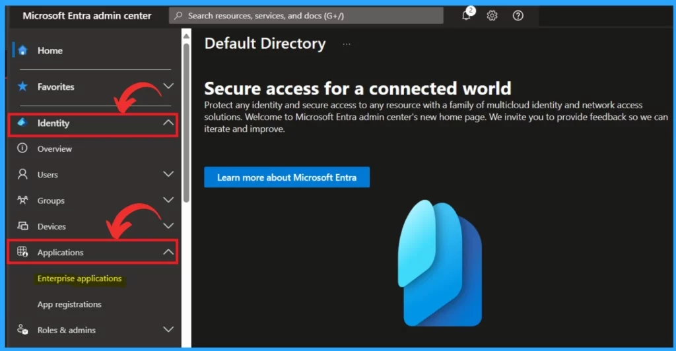This screenshot has width=676, height=351.
Task: Click the Roles & admins icon
Action: 22,329
